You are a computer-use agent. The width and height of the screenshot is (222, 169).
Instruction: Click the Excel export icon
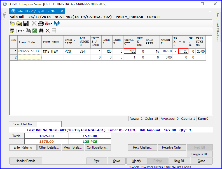coord(35,31)
